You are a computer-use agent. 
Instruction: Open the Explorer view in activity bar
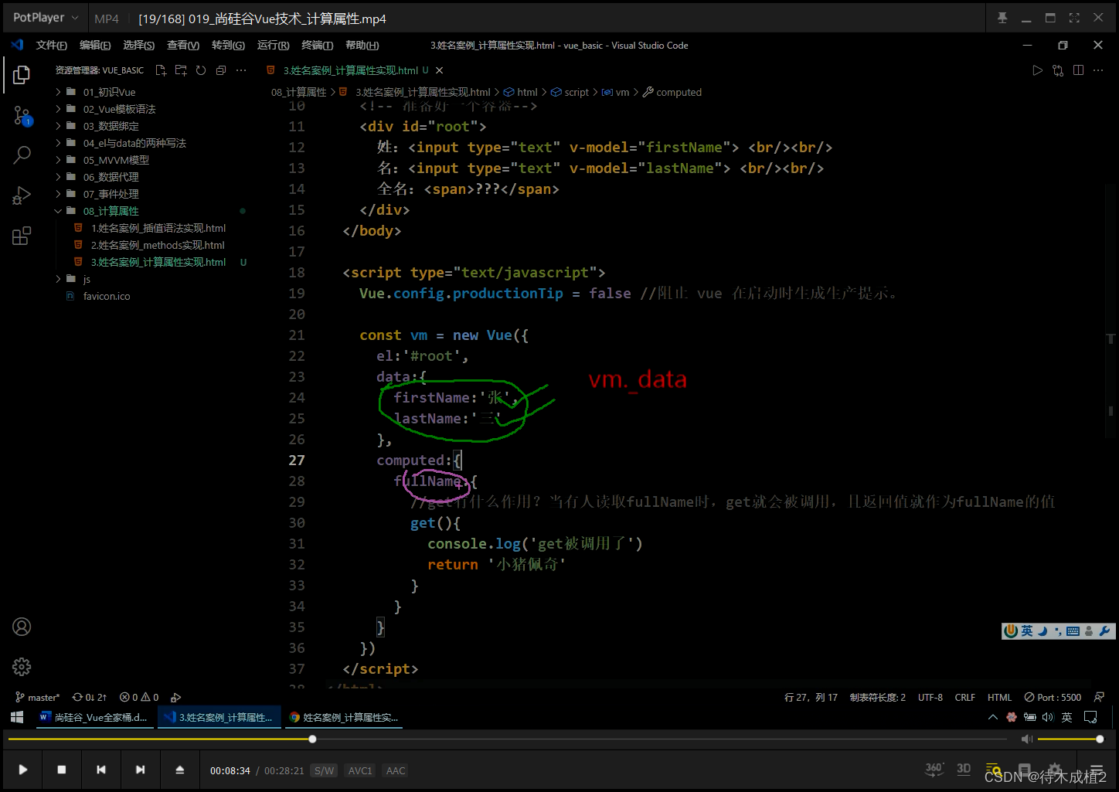[22, 74]
